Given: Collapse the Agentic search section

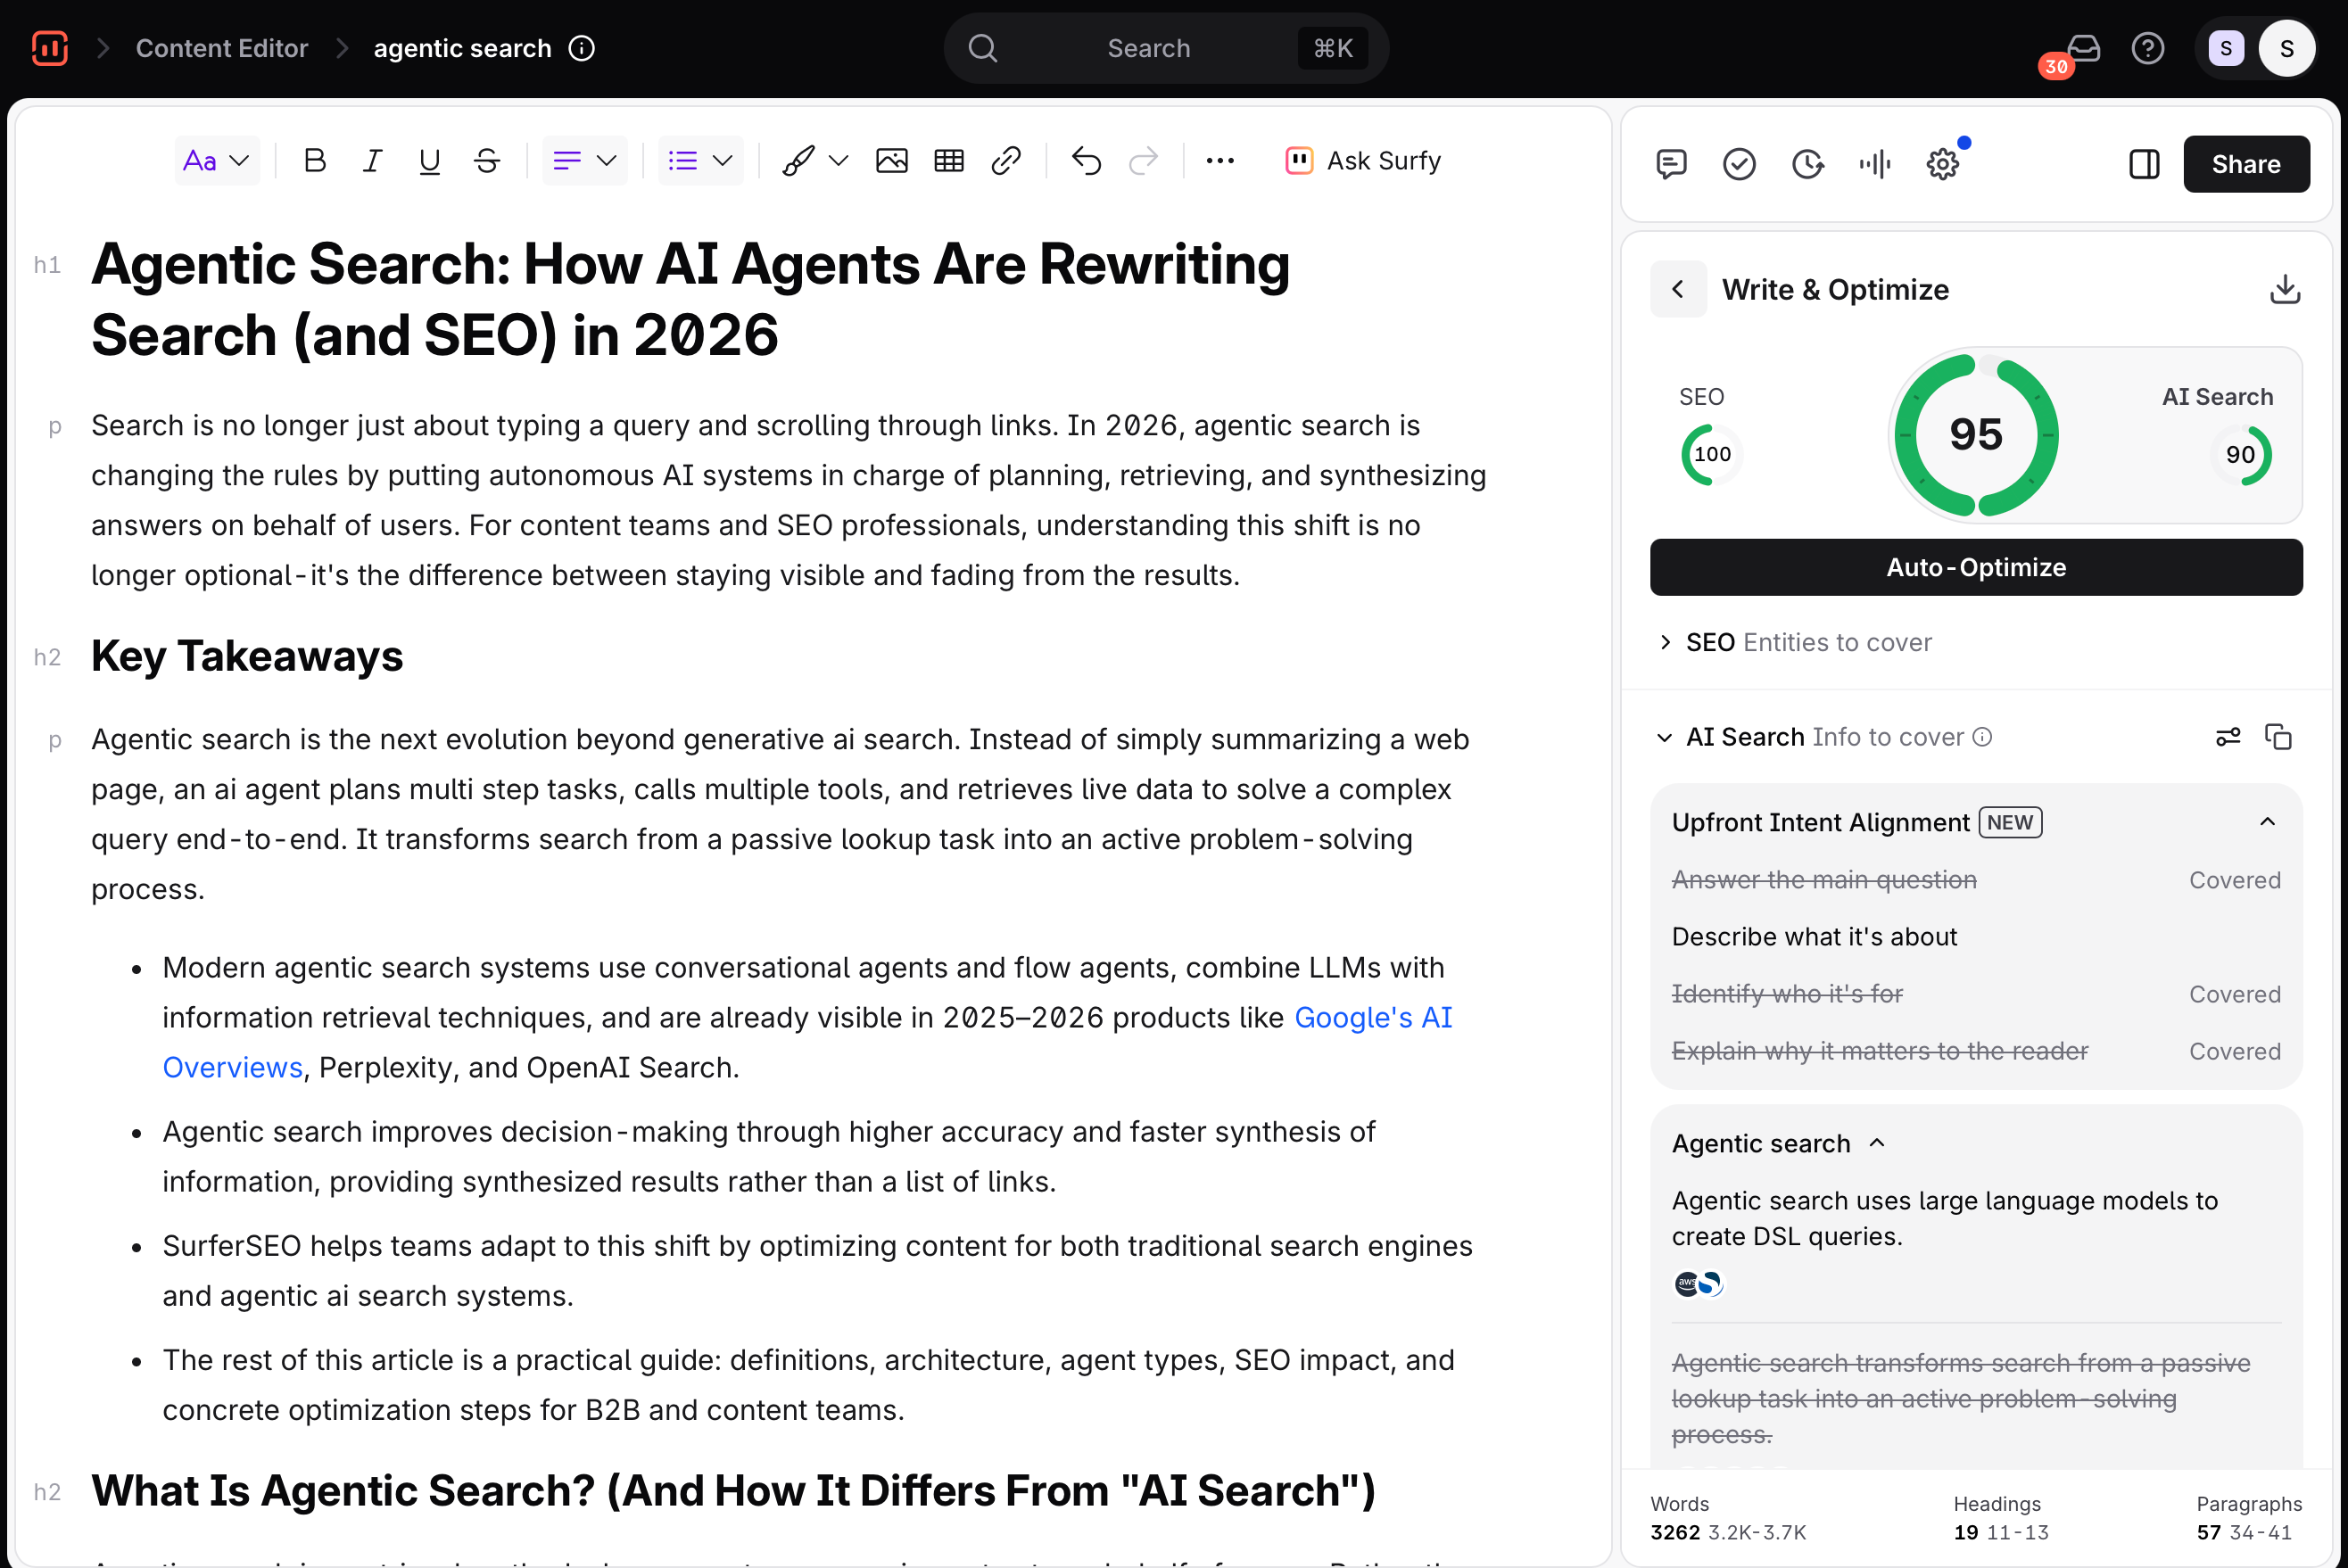Looking at the screenshot, I should coord(1877,1143).
